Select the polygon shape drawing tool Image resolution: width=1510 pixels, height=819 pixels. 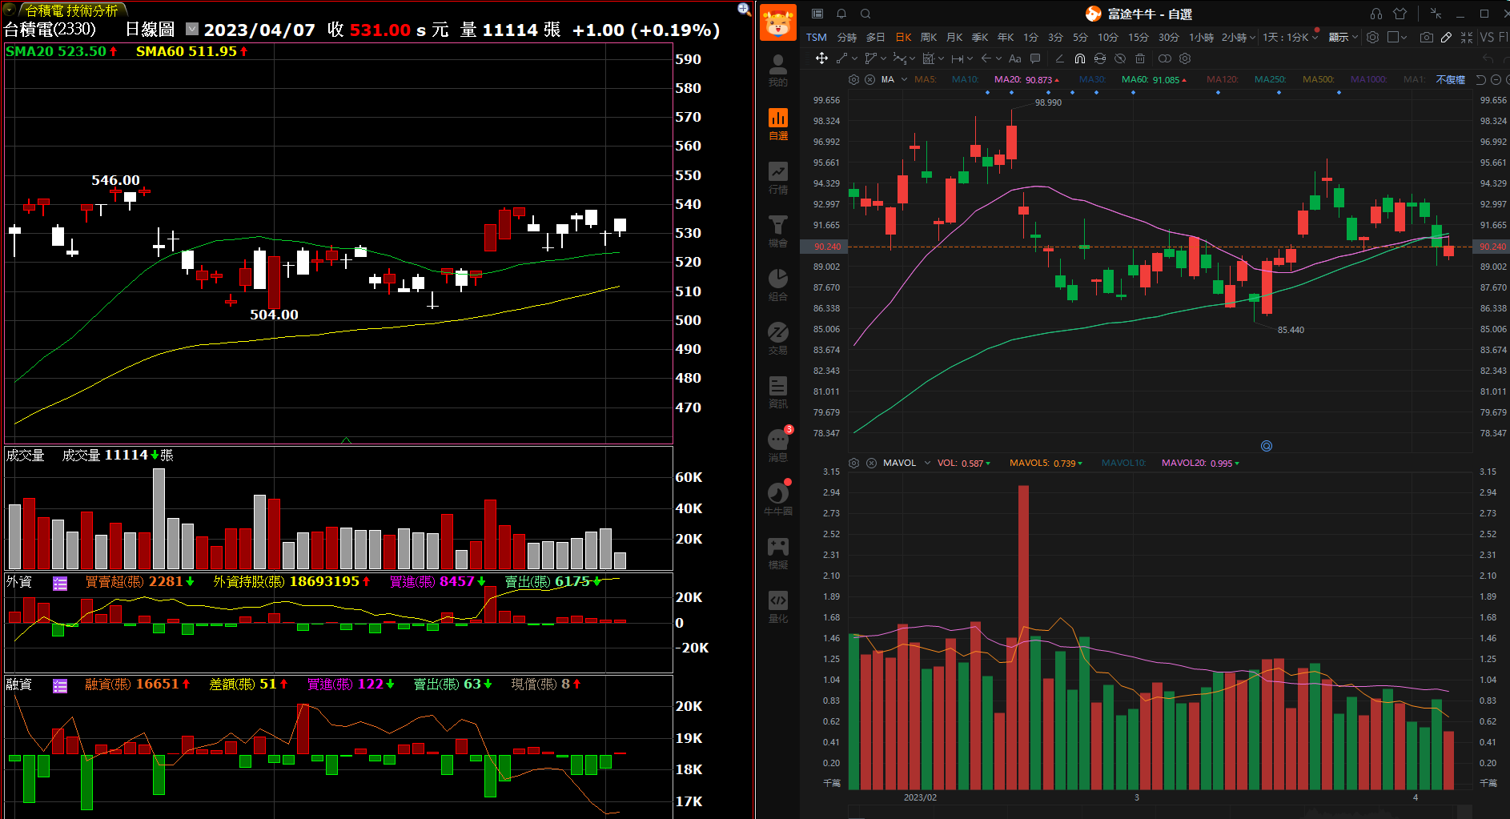[871, 58]
